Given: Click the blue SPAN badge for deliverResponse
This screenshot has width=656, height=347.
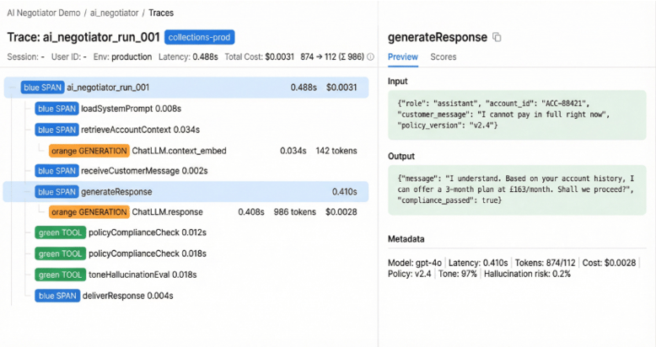Looking at the screenshot, I should [x=56, y=296].
